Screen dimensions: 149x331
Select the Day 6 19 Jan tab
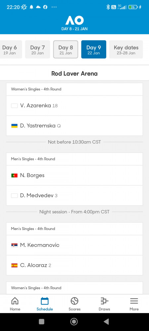[10, 49]
